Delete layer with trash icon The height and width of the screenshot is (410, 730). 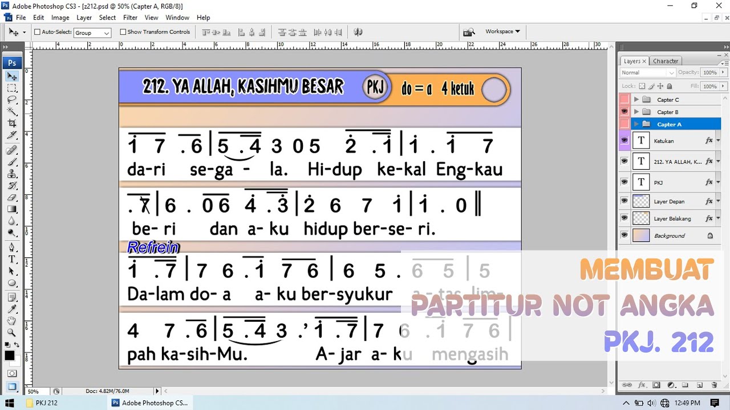[x=714, y=385]
